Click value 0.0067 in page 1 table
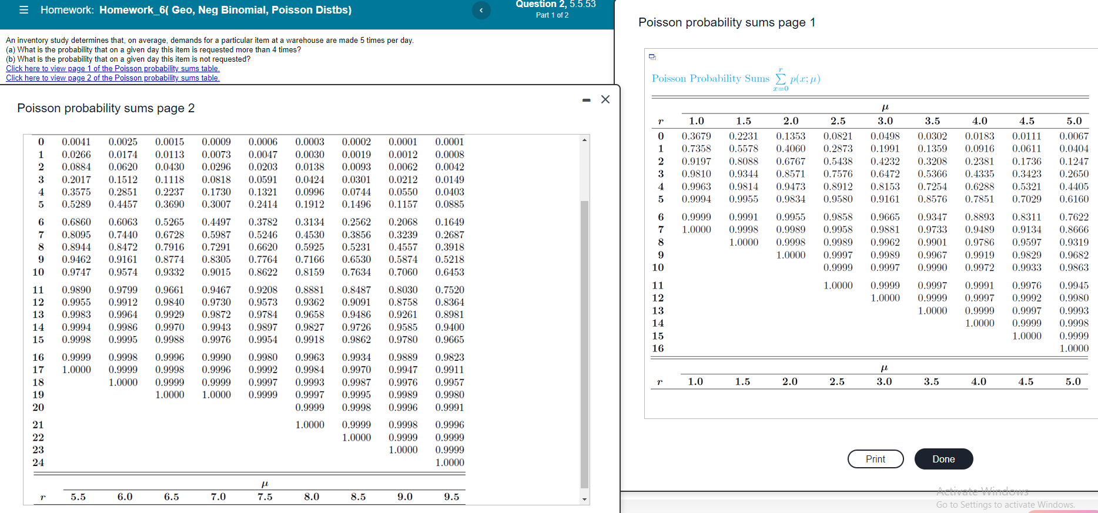Viewport: 1098px width, 513px height. (x=1074, y=136)
